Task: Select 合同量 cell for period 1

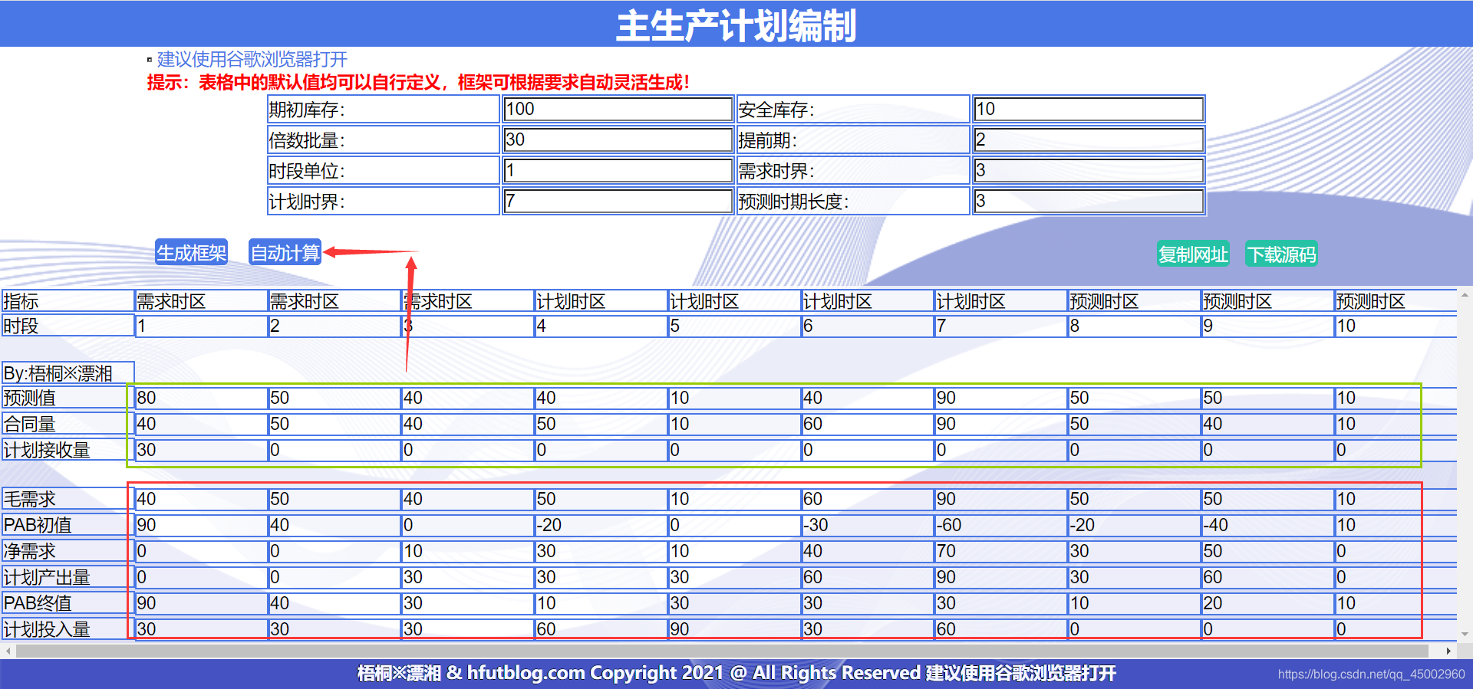Action: [x=201, y=424]
